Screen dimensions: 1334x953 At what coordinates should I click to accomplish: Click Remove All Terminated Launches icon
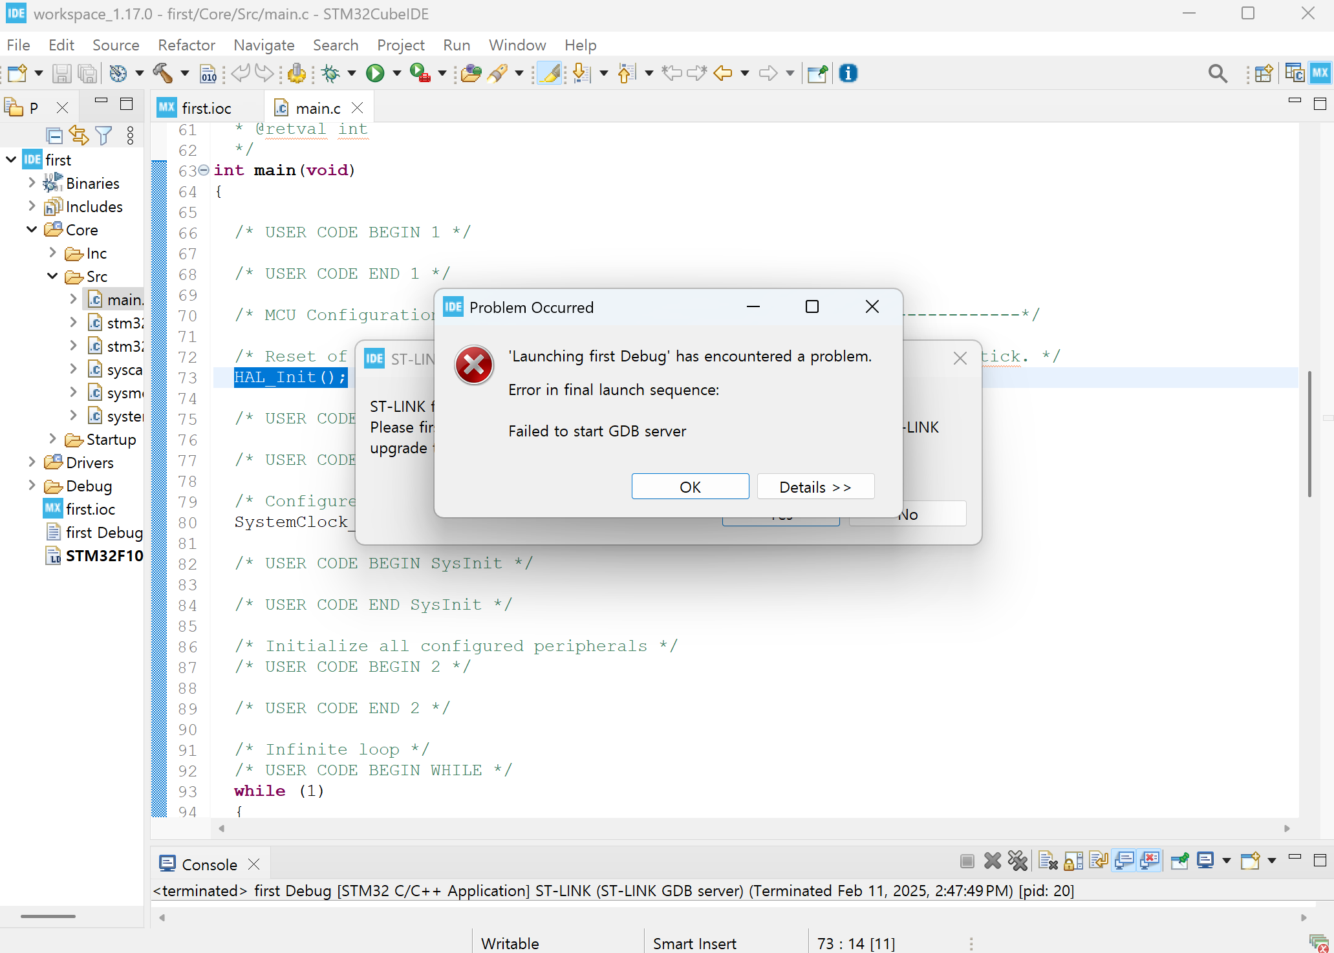[x=1017, y=861]
